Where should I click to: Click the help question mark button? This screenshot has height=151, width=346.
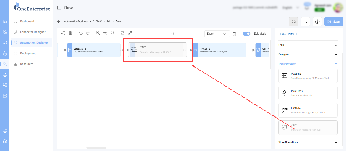317,22
